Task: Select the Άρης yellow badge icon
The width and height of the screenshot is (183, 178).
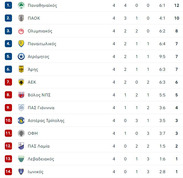Action: [21, 69]
